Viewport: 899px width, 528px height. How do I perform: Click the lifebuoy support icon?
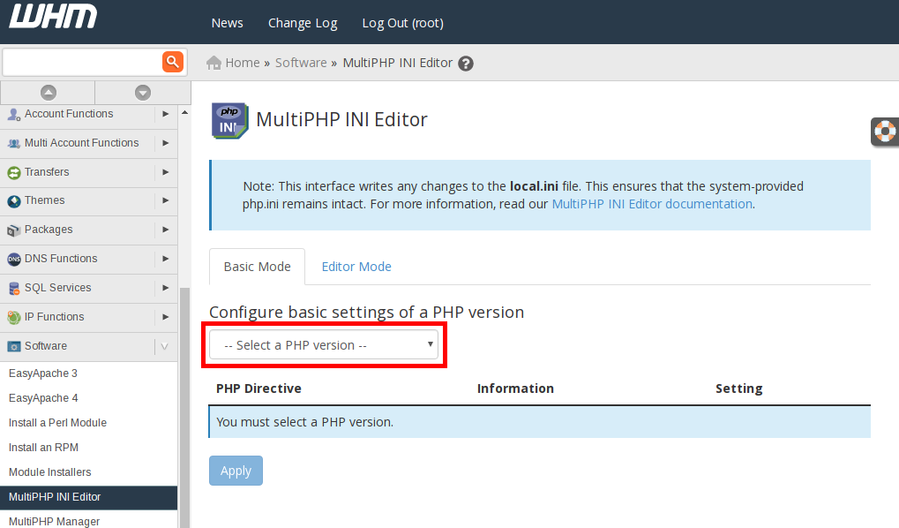click(884, 132)
